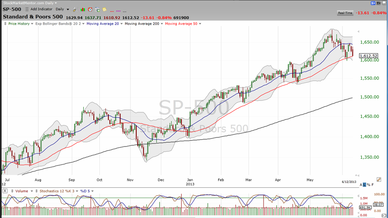Open the yellow sticky note icon
This screenshot has height=218, width=388.
coord(104,9)
